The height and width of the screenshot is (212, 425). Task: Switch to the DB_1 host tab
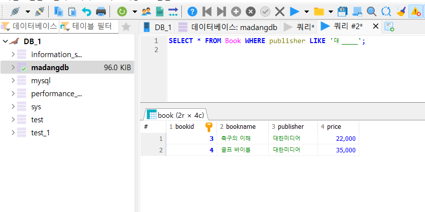[x=157, y=27]
